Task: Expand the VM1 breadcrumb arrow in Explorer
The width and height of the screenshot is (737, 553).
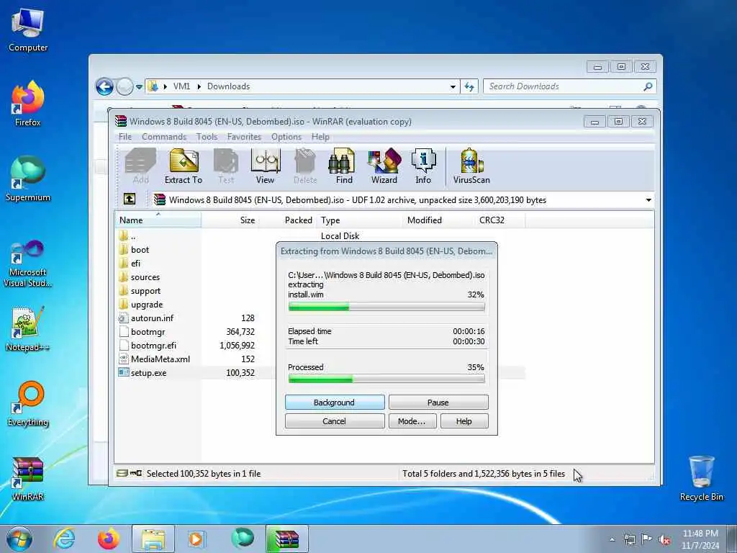Action: (199, 86)
